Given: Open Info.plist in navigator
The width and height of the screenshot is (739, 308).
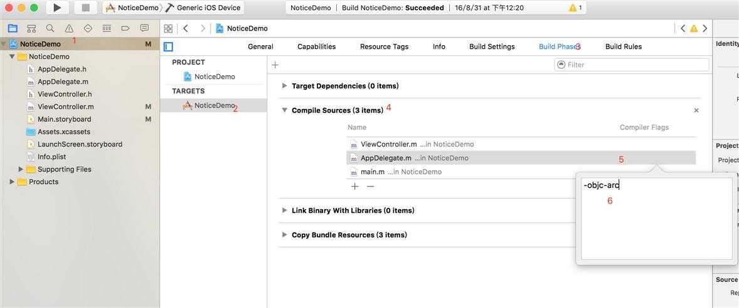Looking at the screenshot, I should (x=51, y=157).
